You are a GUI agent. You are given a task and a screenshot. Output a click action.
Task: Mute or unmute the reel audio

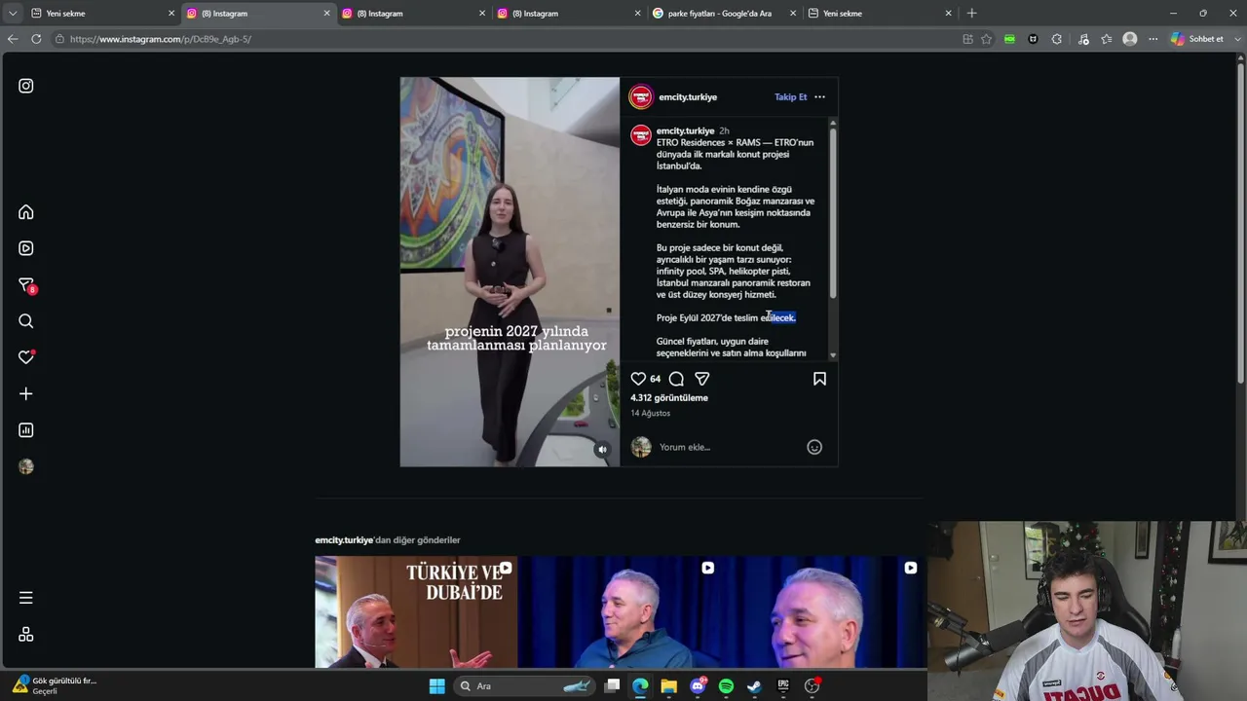(x=602, y=449)
